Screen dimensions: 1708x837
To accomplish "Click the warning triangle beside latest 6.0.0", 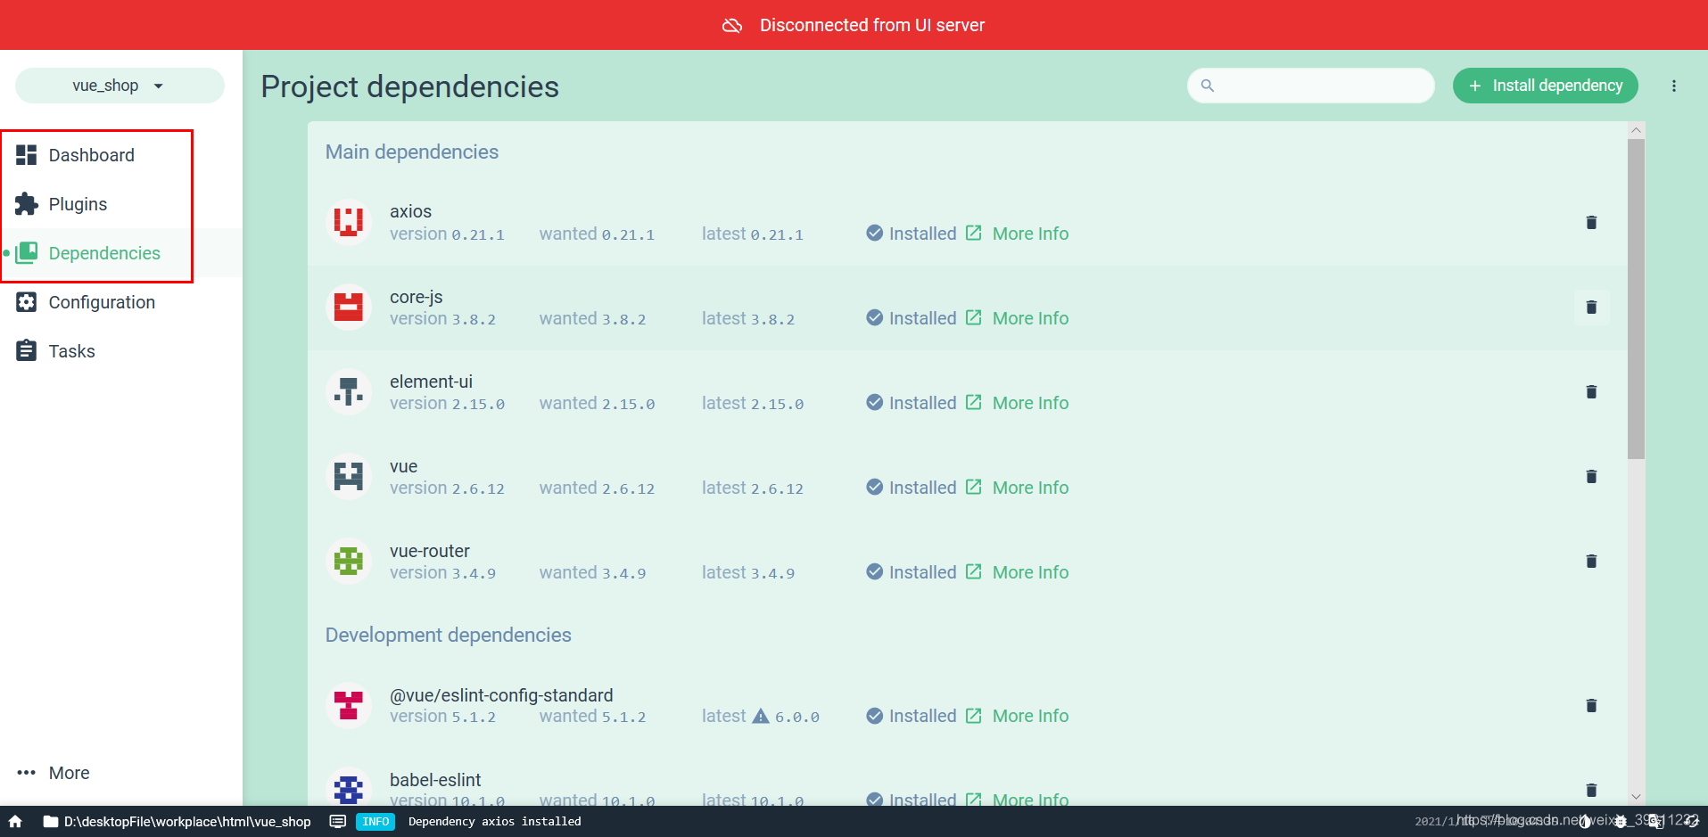I will click(761, 716).
